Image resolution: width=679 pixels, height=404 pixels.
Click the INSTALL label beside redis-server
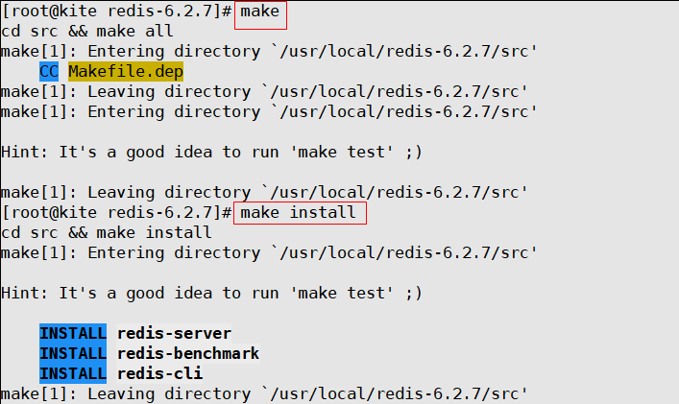coord(73,334)
